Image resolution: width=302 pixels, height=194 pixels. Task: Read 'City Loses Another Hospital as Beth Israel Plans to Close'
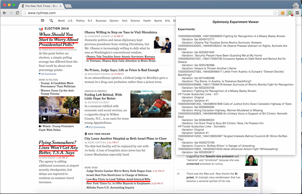pos(125,138)
